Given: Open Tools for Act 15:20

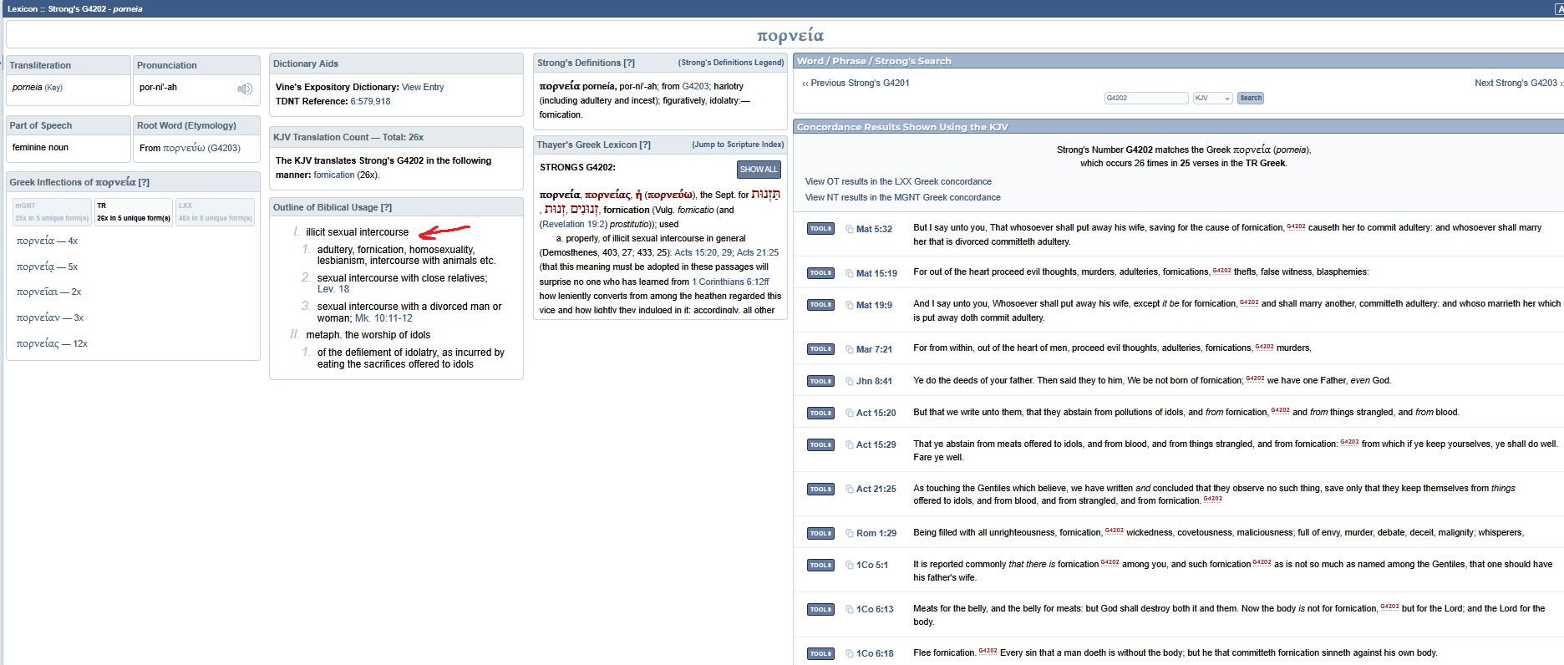Looking at the screenshot, I should pos(820,412).
